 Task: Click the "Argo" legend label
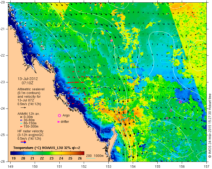point(66,115)
